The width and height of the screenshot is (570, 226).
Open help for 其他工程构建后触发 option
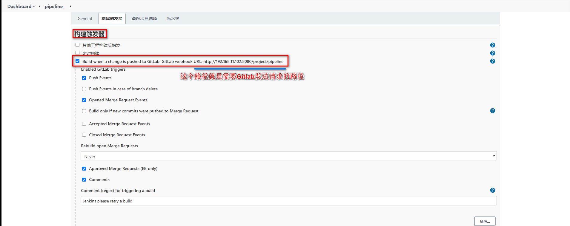click(x=492, y=45)
